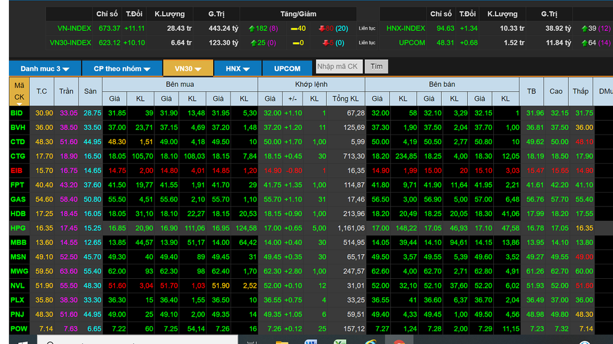Expand the Danh mục 3 dropdown
The height and width of the screenshot is (344, 613).
(x=45, y=68)
